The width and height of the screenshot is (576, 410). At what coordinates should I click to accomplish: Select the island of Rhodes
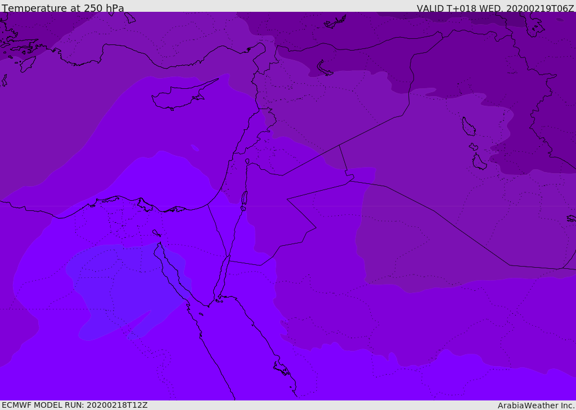tap(28, 64)
